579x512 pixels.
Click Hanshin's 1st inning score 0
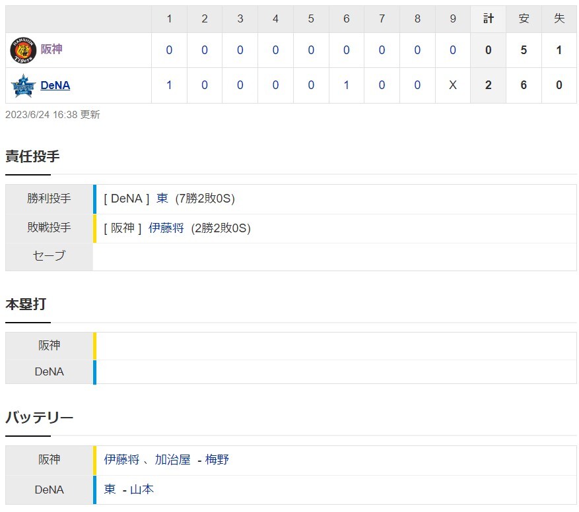pos(169,50)
